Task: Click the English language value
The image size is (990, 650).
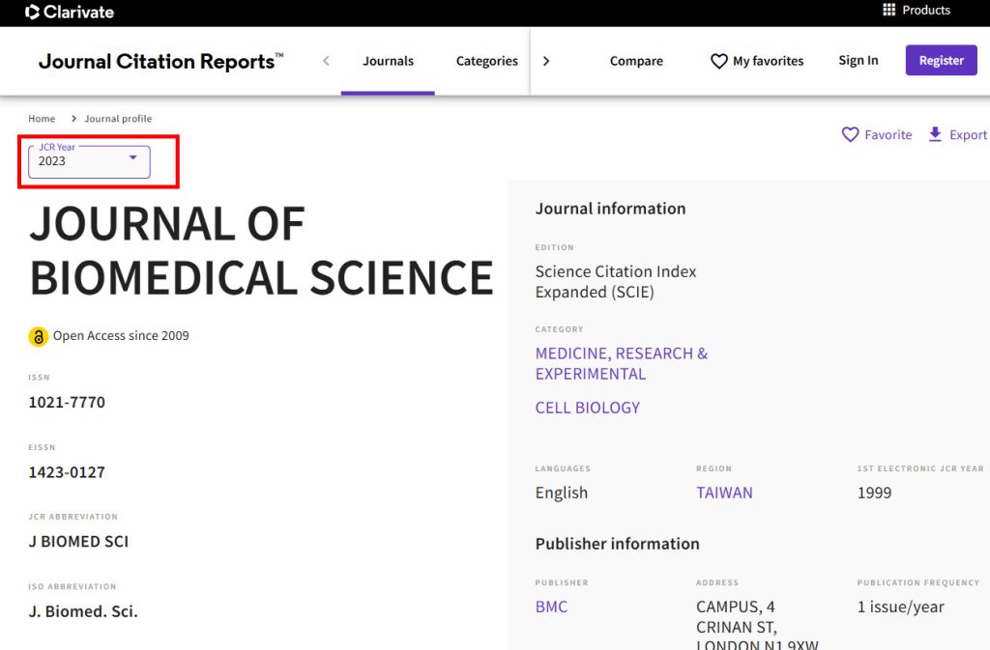Action: [x=562, y=493]
